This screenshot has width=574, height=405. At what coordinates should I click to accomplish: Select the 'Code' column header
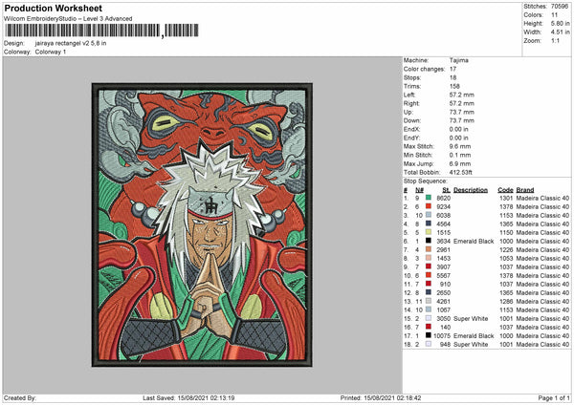tap(505, 190)
